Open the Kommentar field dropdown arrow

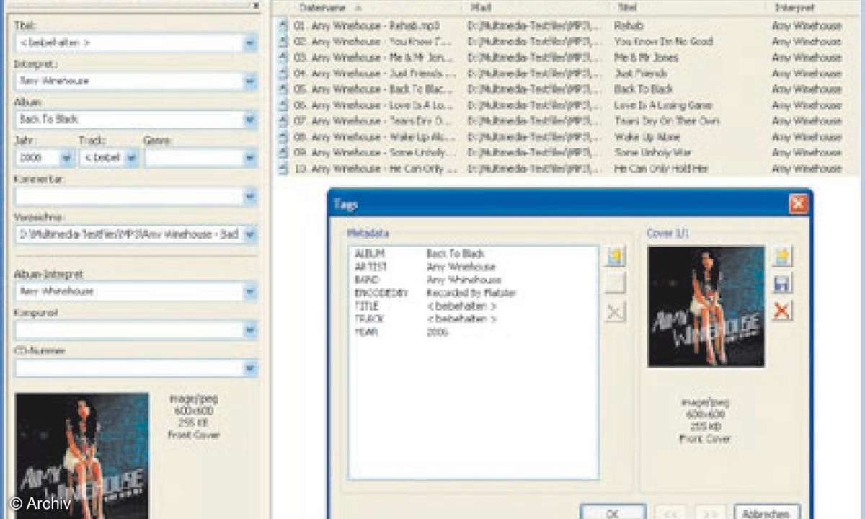249,196
